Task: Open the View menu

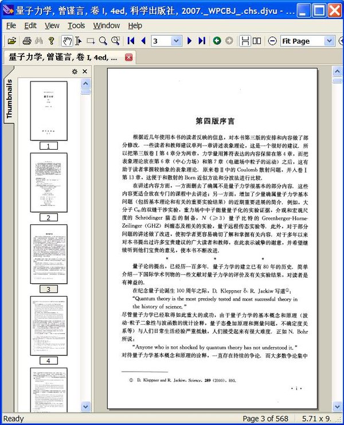Action: click(x=52, y=25)
